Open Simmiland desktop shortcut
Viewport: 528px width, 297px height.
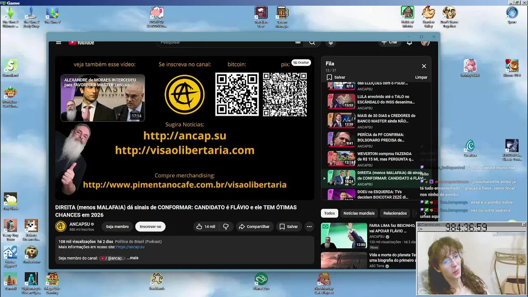click(x=10, y=68)
